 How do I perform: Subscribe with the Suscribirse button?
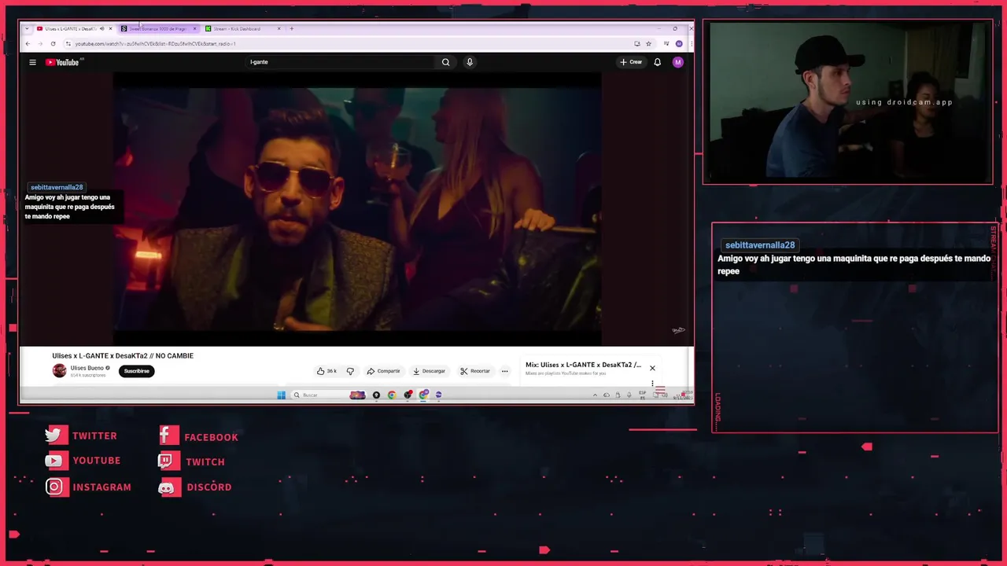[x=136, y=371]
